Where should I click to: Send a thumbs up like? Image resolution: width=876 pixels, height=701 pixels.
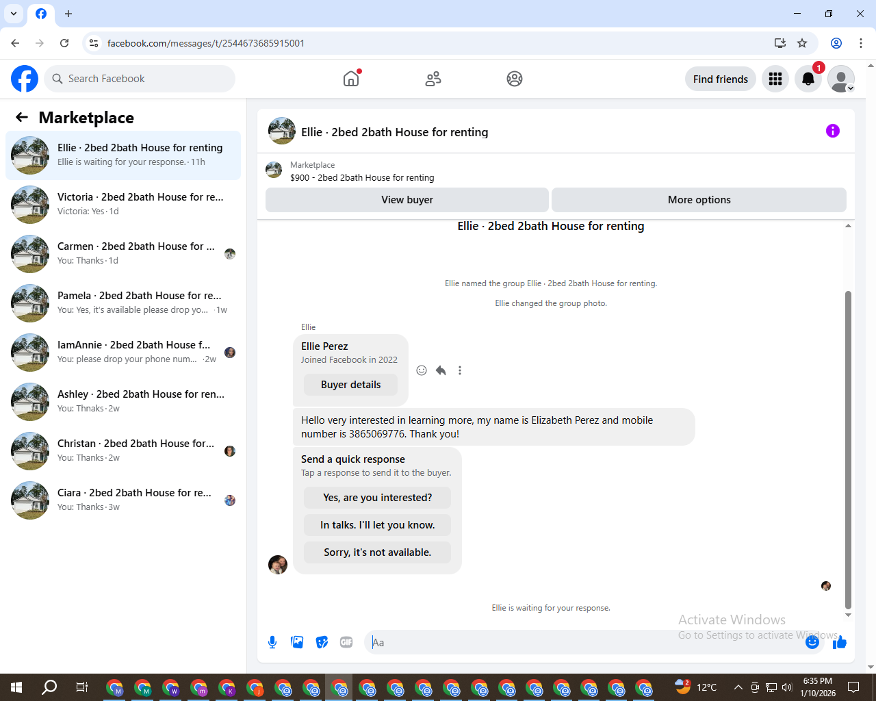click(840, 642)
